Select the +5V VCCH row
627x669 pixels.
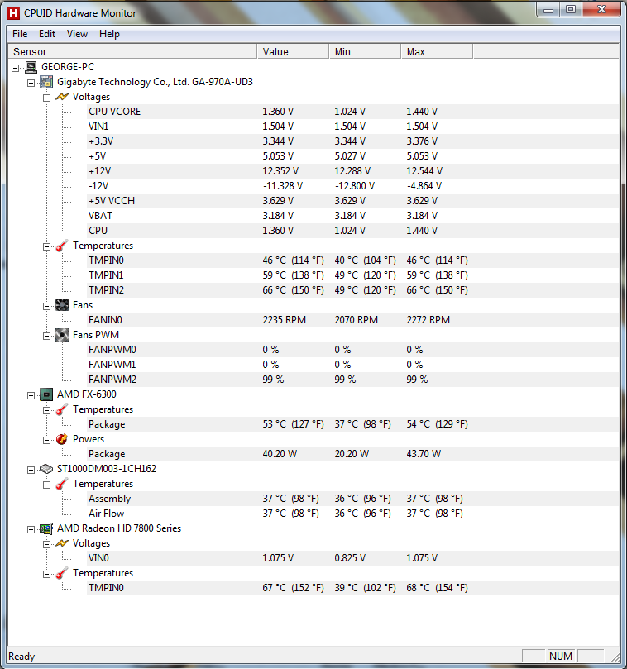point(353,201)
